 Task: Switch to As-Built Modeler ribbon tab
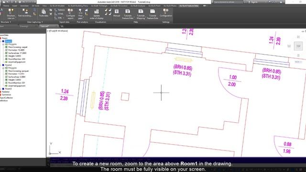pos(57,6)
